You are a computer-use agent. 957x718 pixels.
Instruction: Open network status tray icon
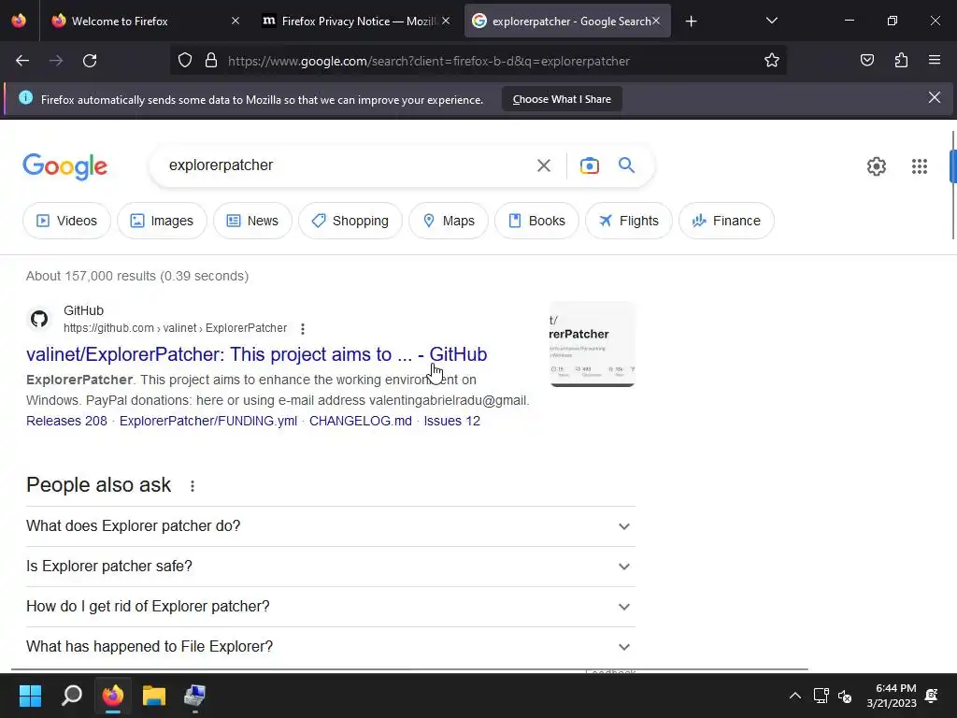[x=821, y=696]
